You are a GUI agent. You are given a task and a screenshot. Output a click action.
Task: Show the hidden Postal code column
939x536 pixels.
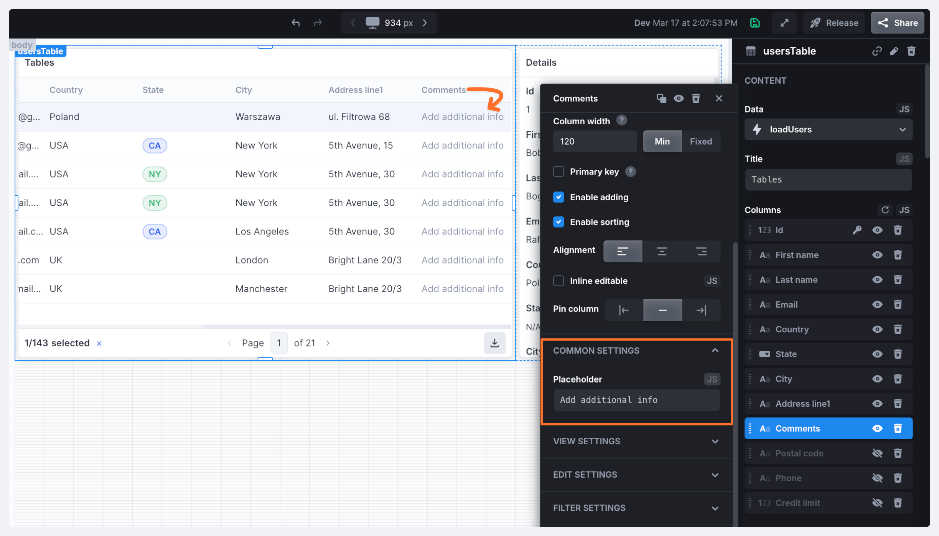pyautogui.click(x=877, y=453)
